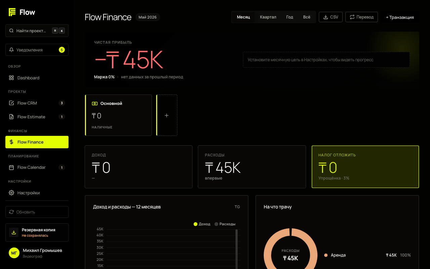Click the Маржа 0% text

pyautogui.click(x=104, y=77)
